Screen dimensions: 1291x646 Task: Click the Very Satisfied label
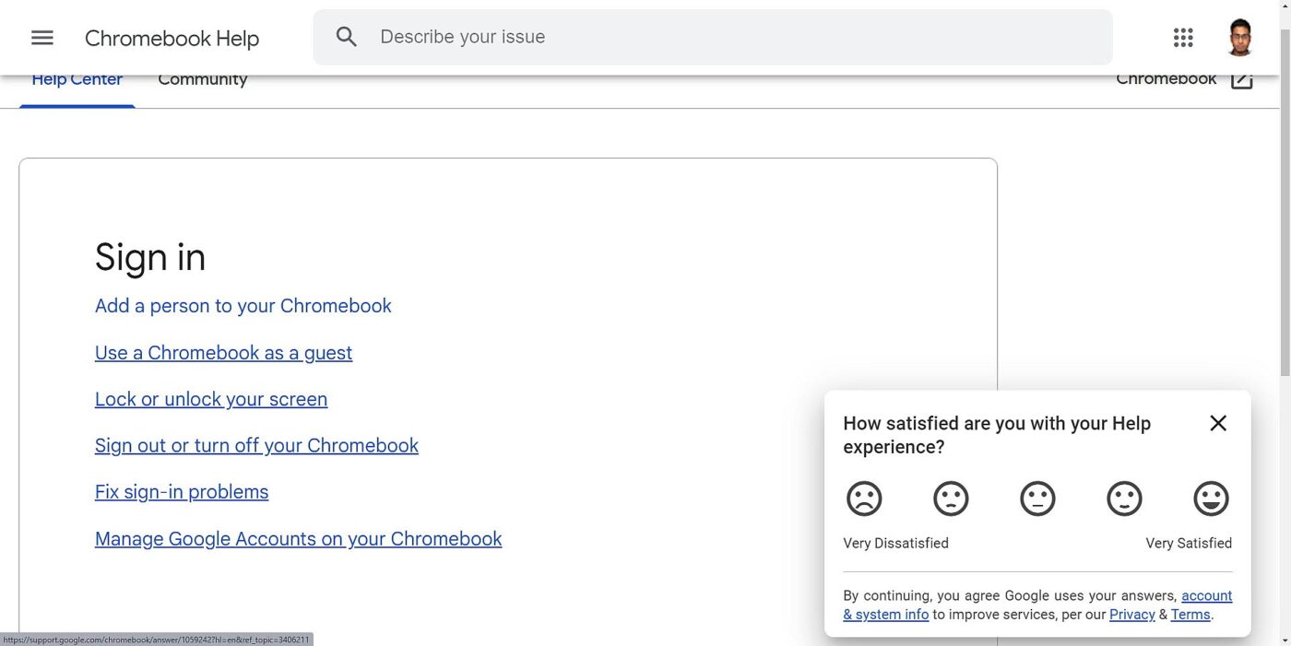1189,544
